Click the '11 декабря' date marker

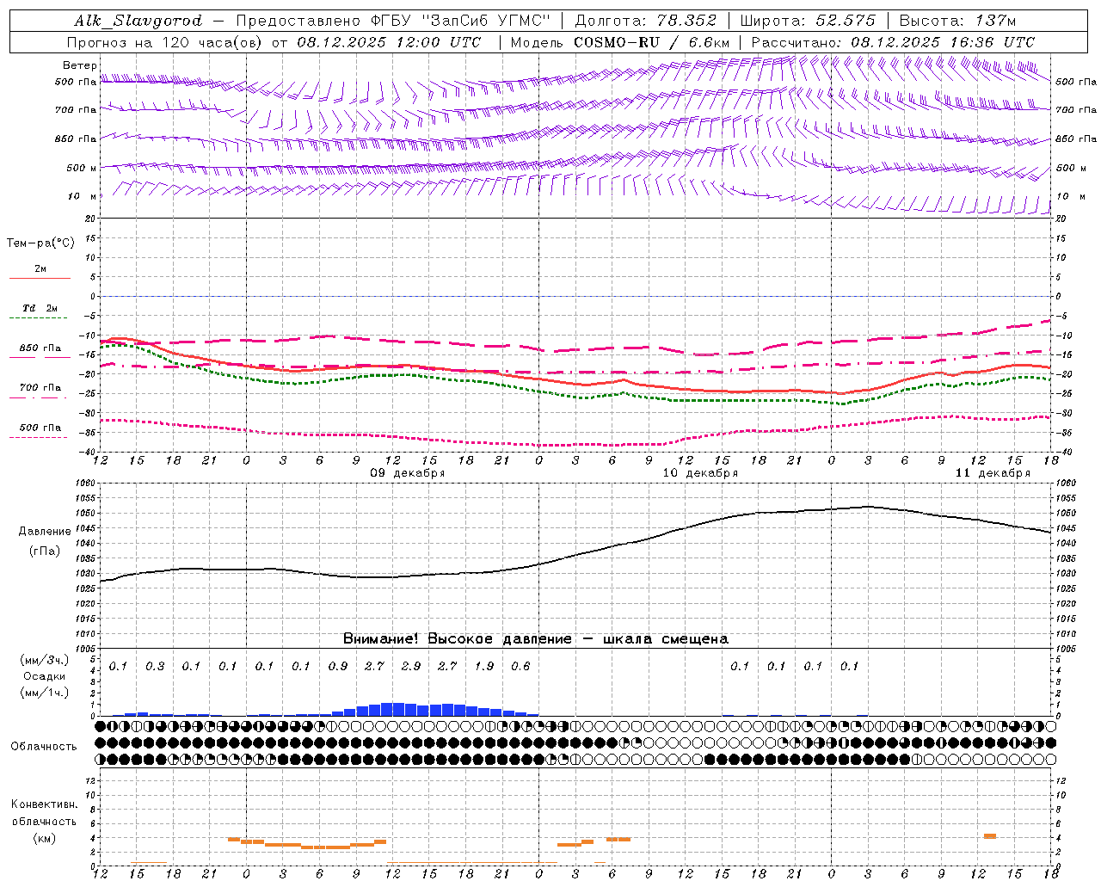click(x=993, y=473)
